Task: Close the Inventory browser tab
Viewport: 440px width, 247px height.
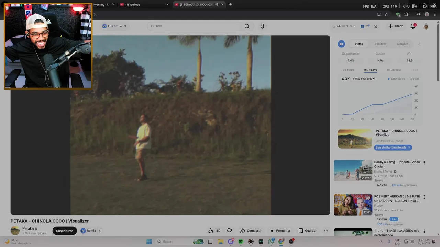Action: 113,4
